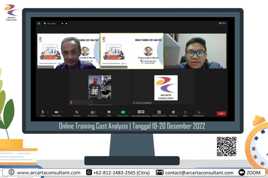Open the Security shield options

click(77, 112)
